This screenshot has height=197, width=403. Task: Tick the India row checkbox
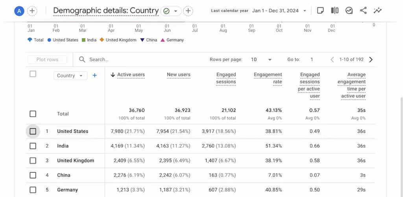(33, 146)
